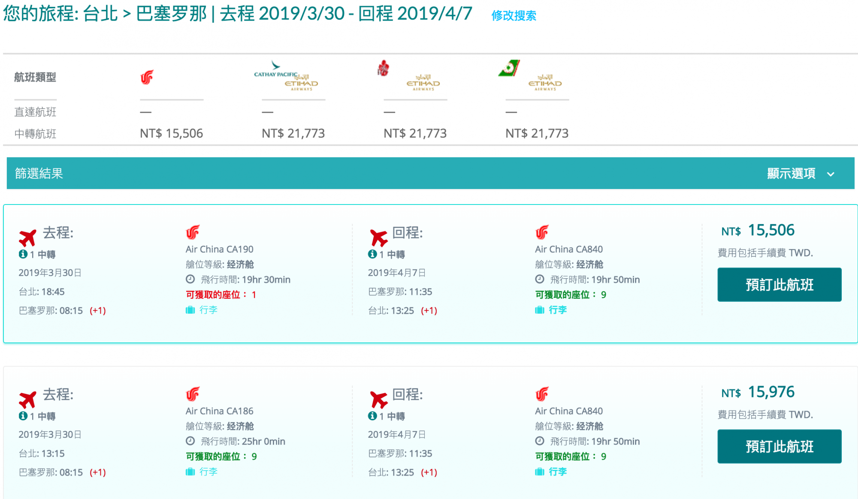Viewport: 858px width, 499px height.
Task: Expand the 顯示選項 filter options
Action: click(791, 174)
